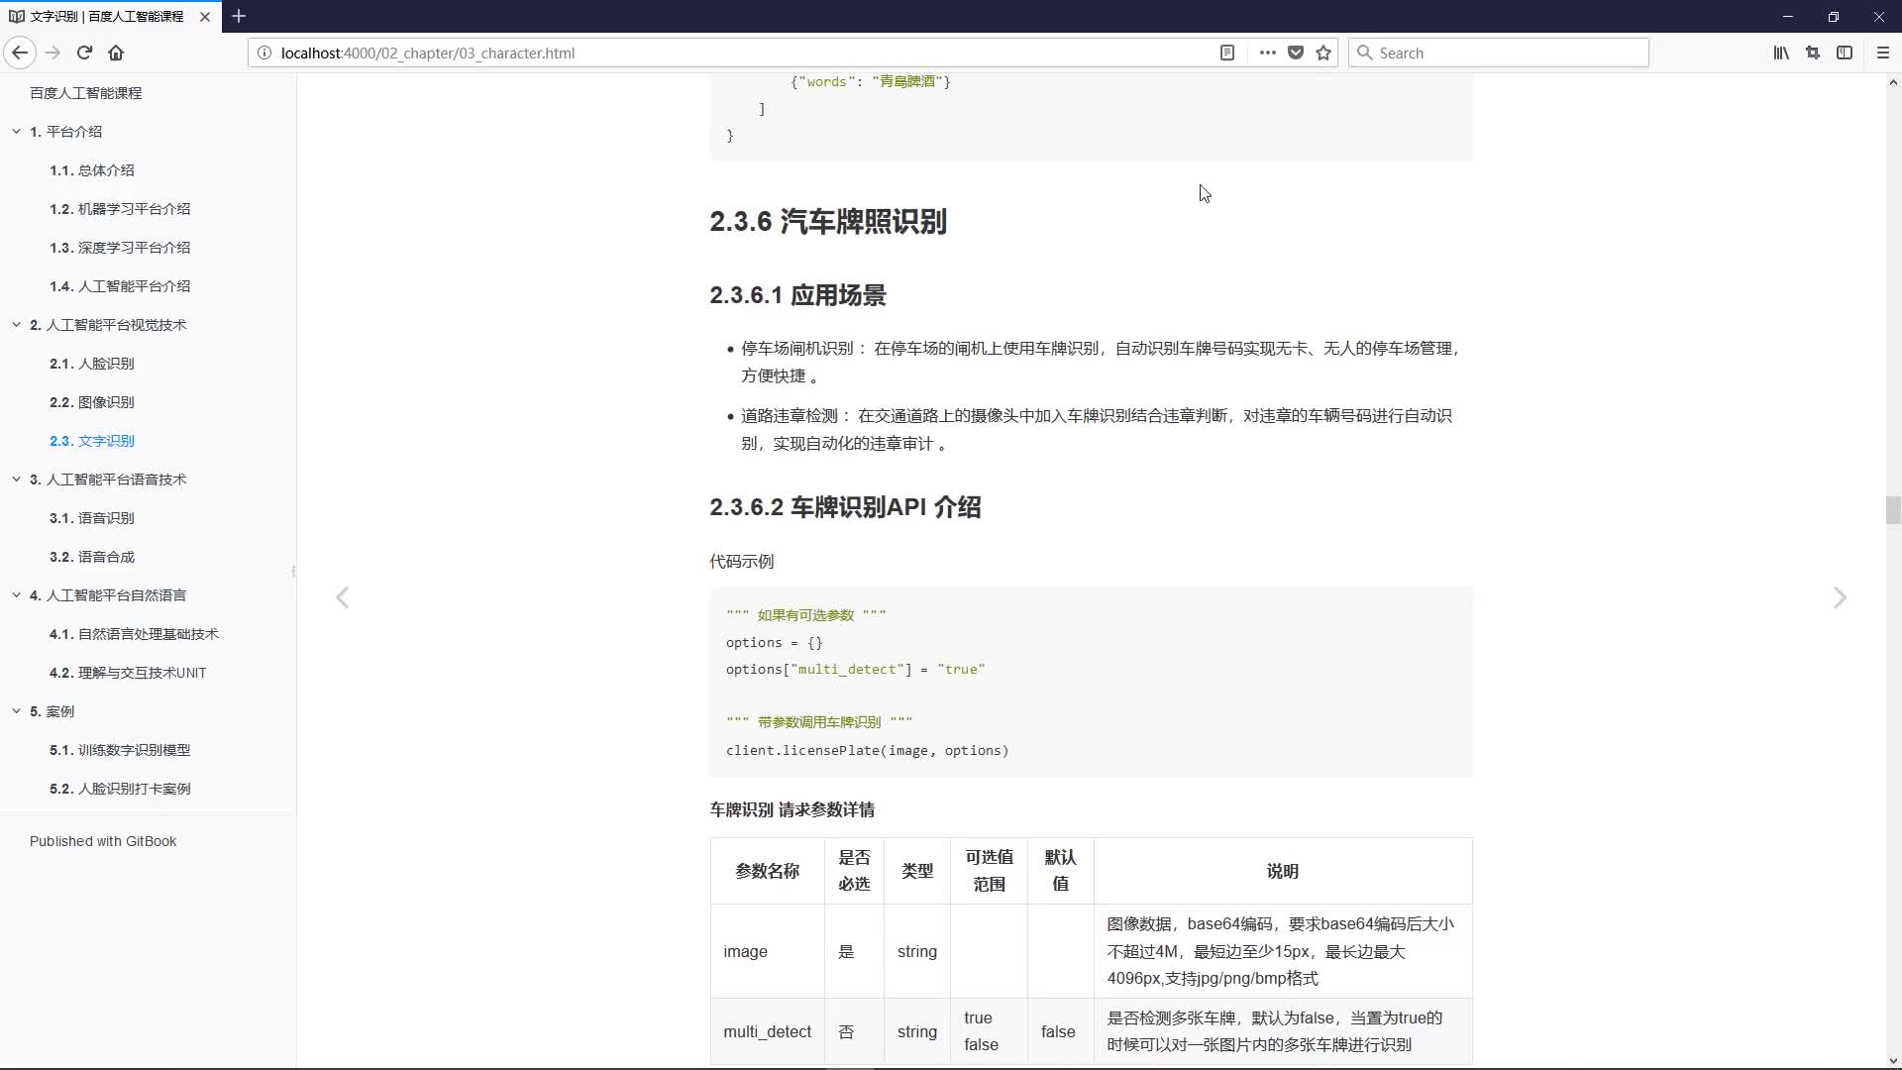Collapse the 2. 人工智能平台视觉技术 chevron

click(16, 324)
